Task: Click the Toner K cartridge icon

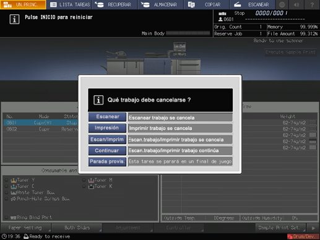Action: point(91,186)
